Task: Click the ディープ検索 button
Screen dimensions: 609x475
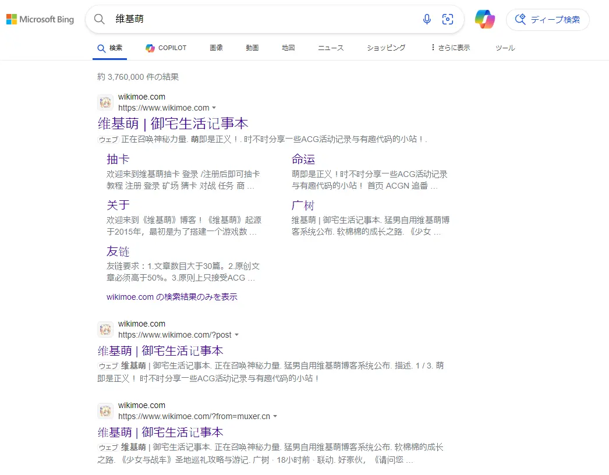Action: pos(547,19)
